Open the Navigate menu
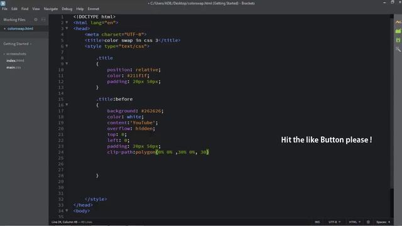 pos(51,9)
